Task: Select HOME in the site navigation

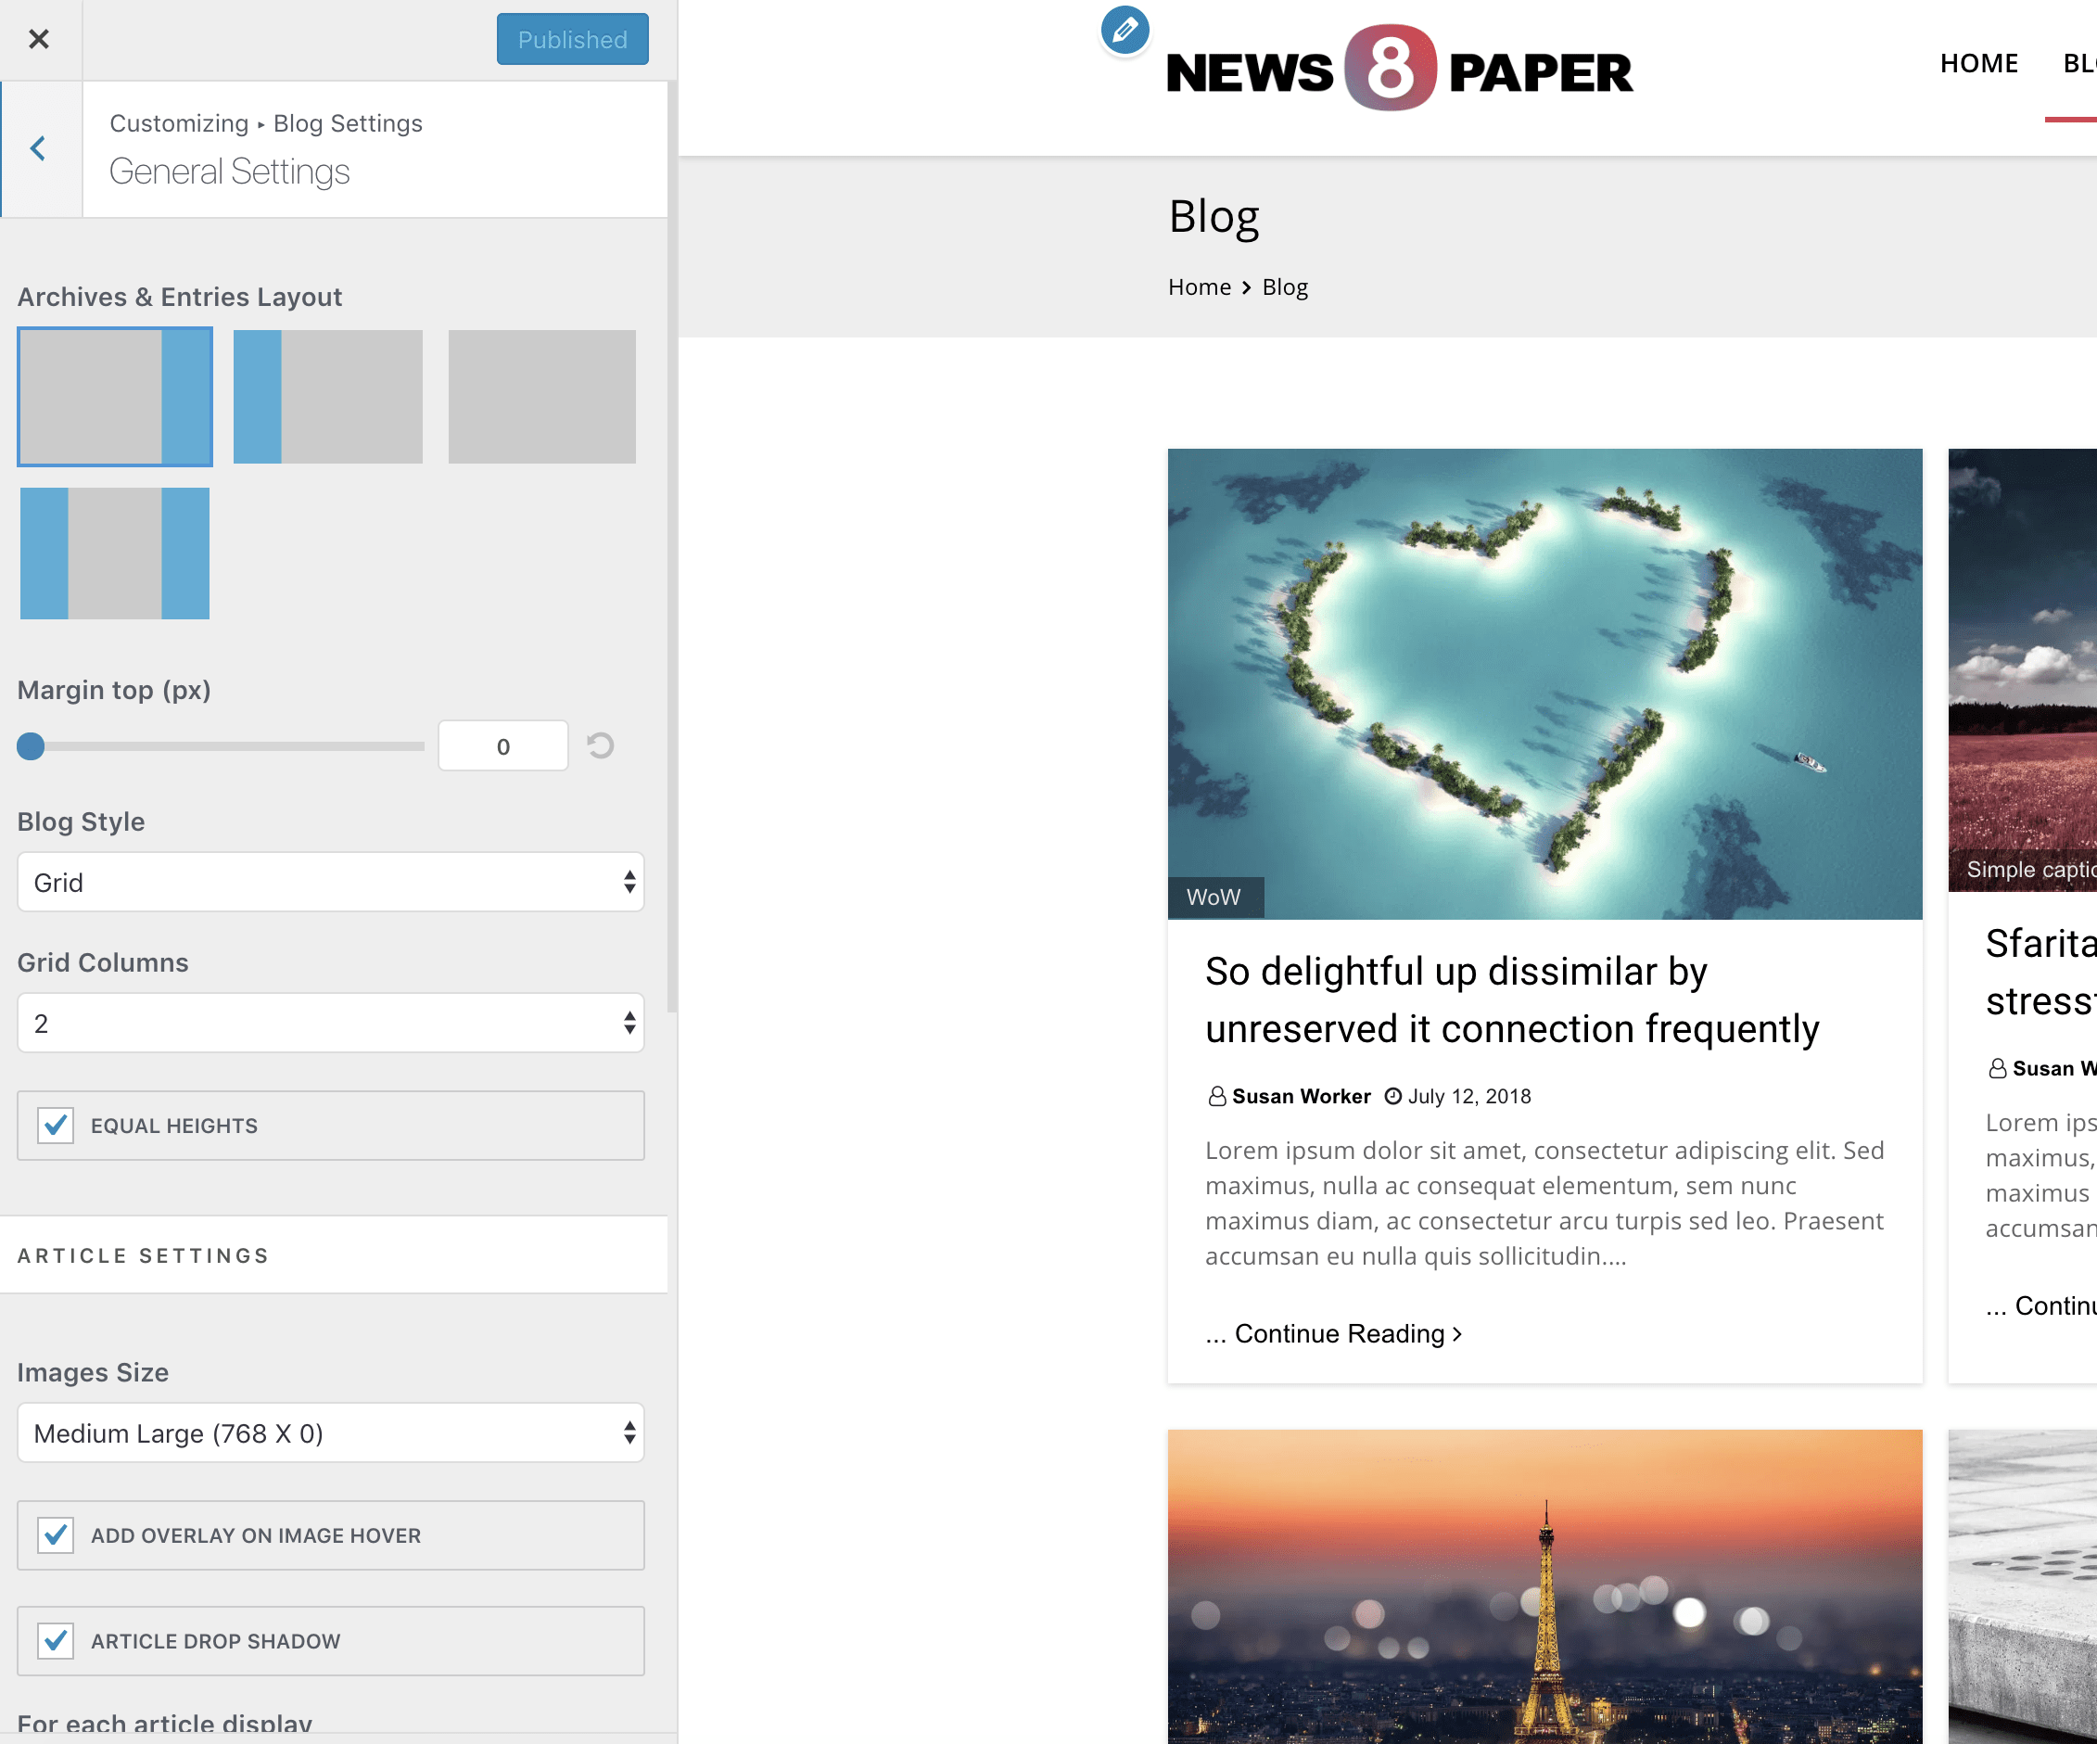Action: [x=1978, y=63]
